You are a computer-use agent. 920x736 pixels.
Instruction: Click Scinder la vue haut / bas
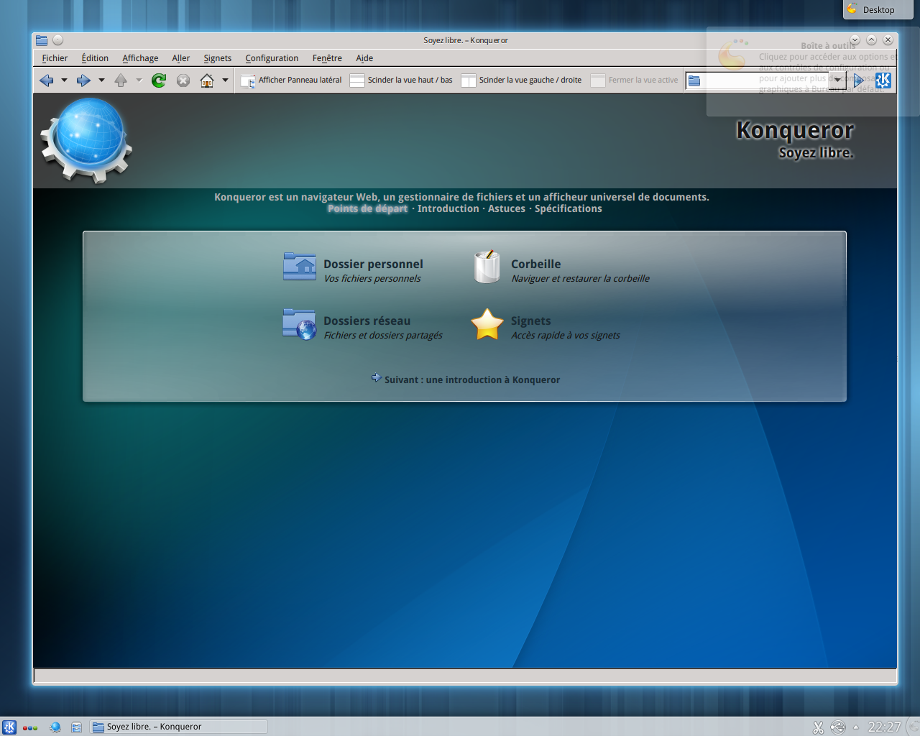[401, 80]
